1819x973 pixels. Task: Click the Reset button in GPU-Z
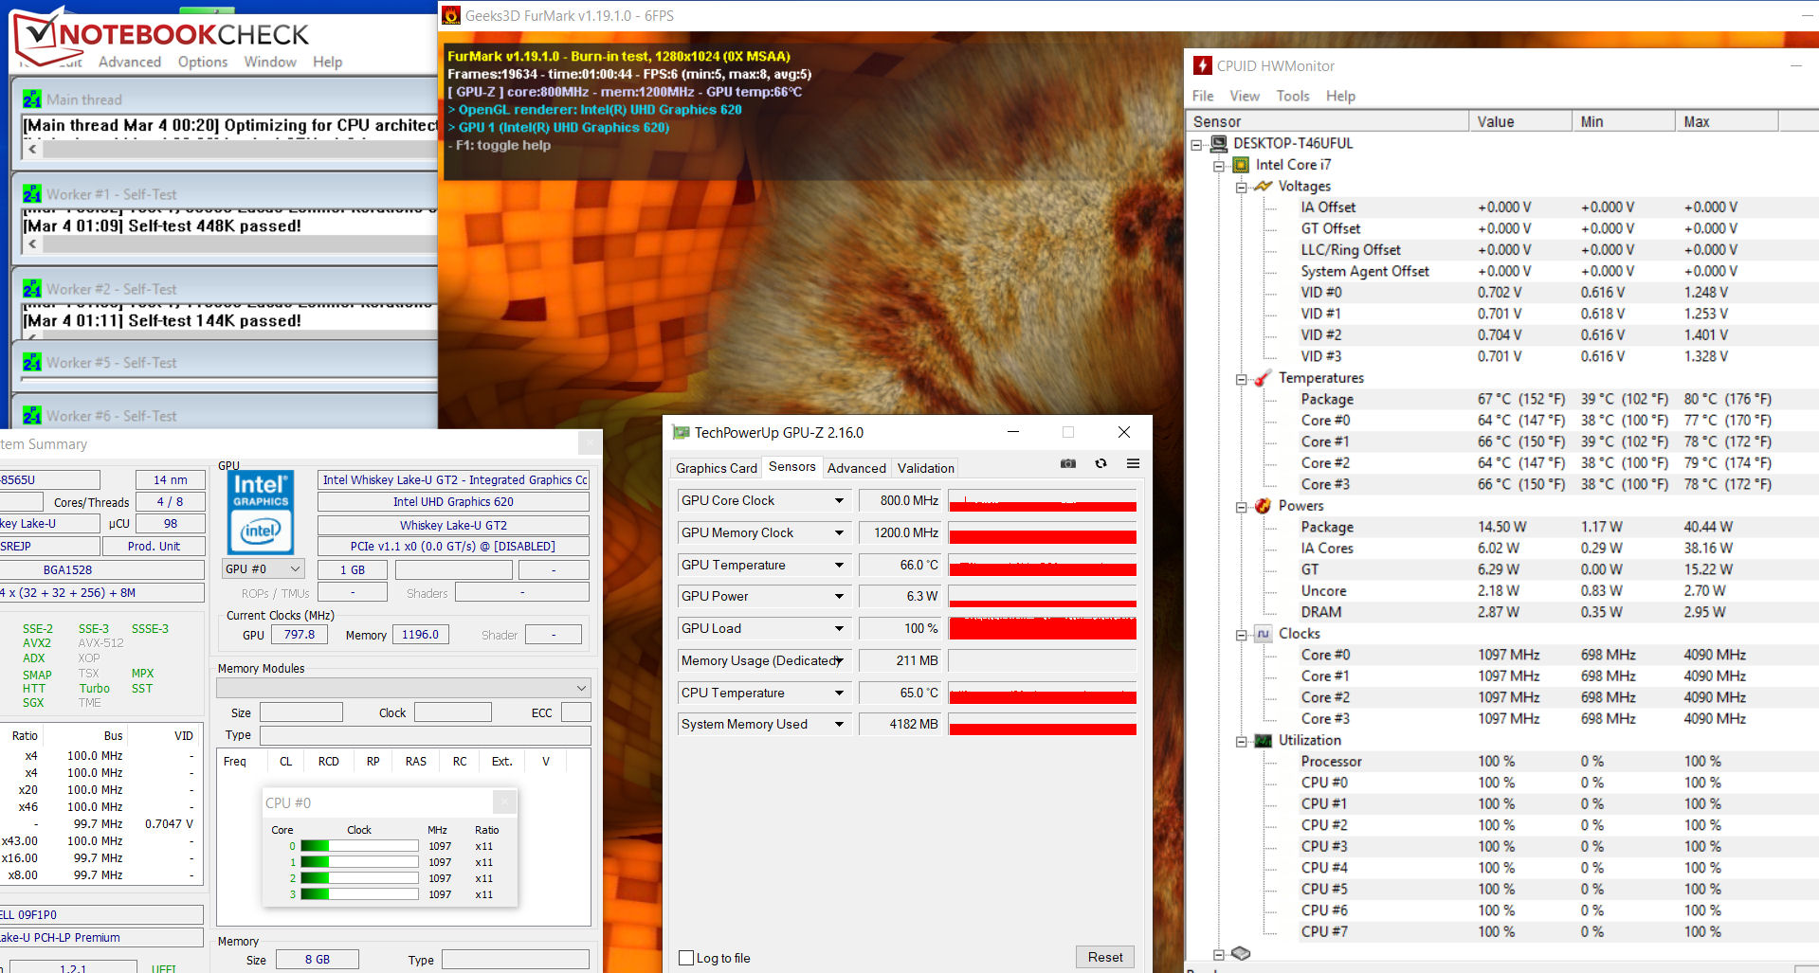pyautogui.click(x=1104, y=957)
